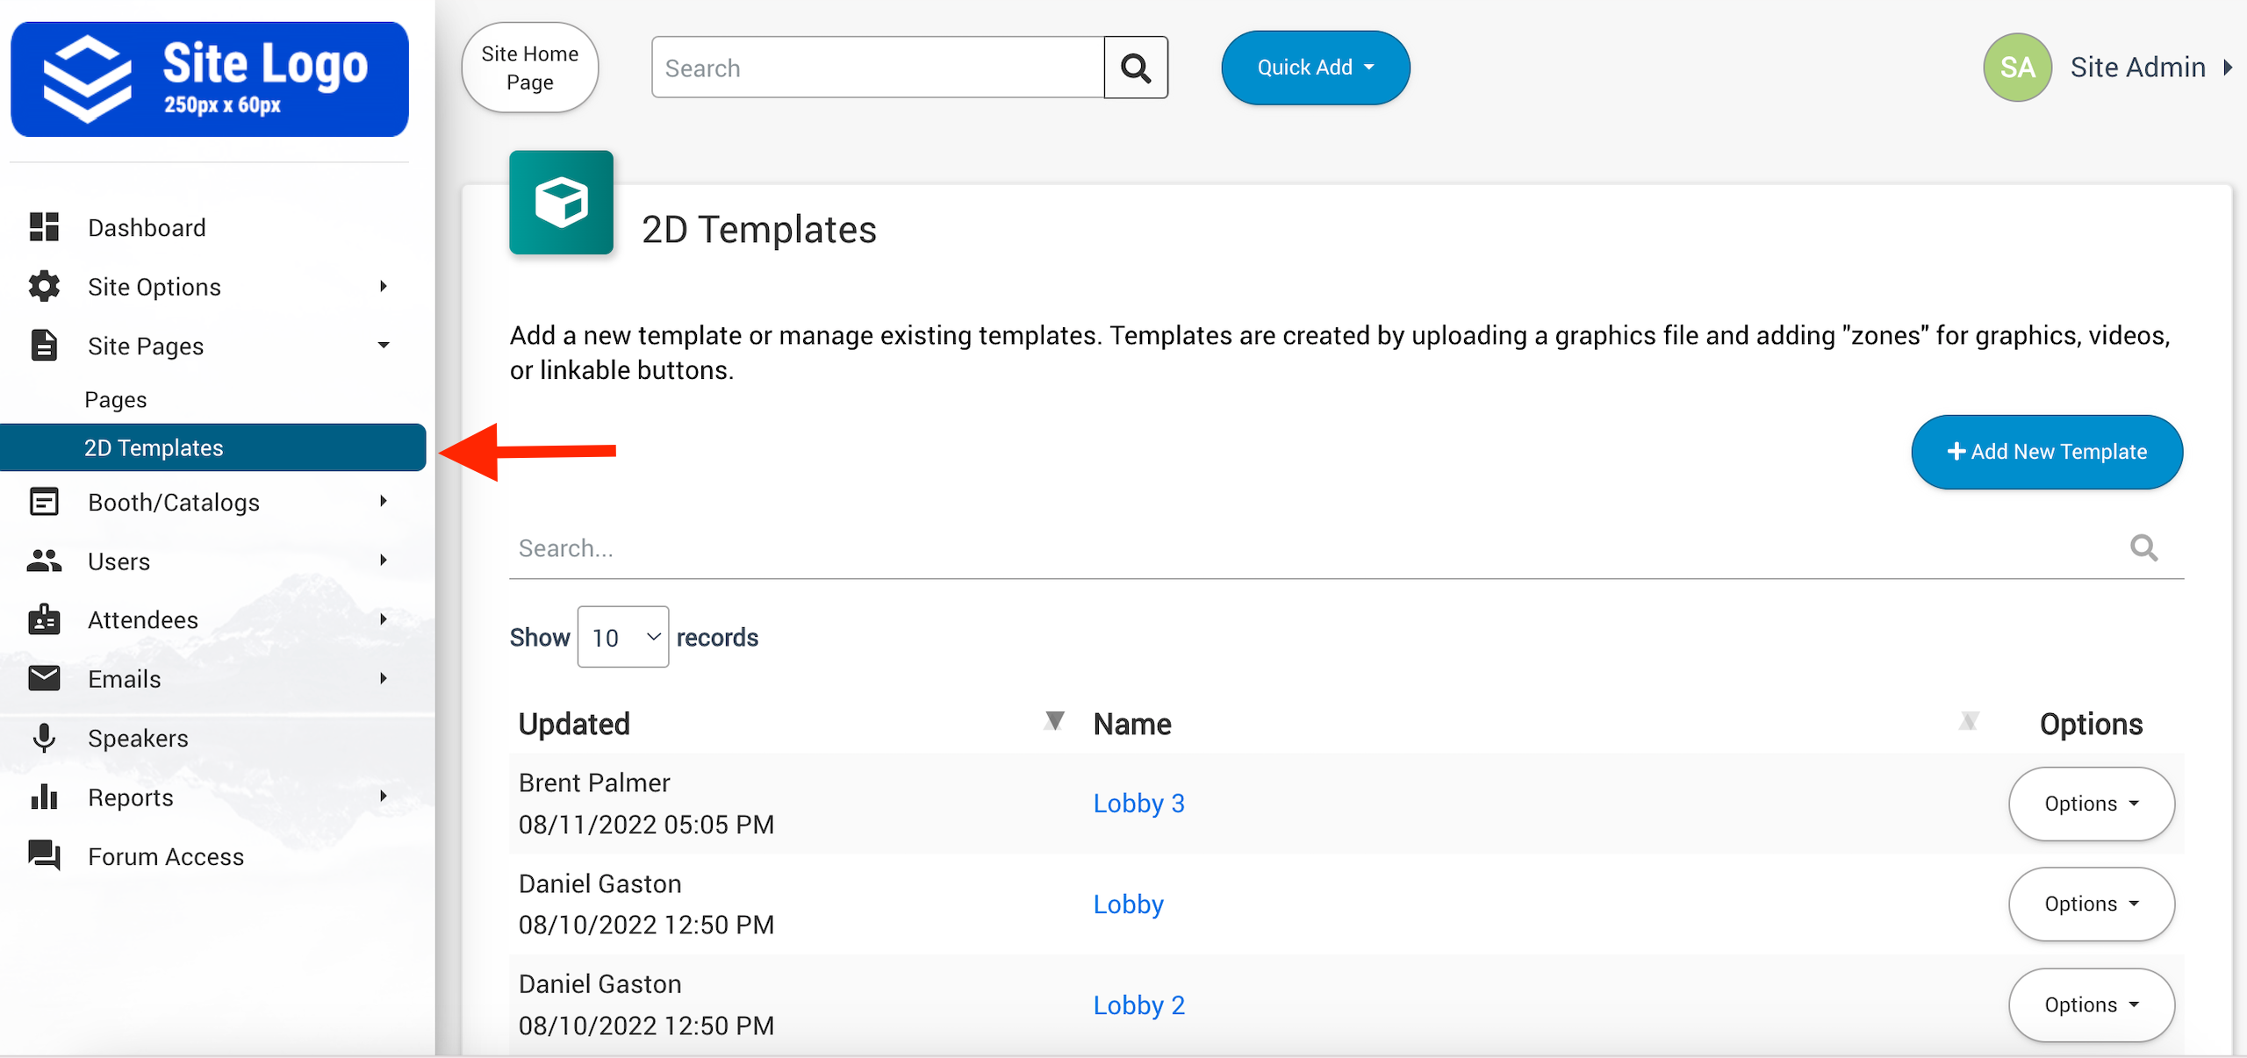Open Options dropdown for Lobby 3

(2092, 804)
